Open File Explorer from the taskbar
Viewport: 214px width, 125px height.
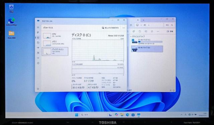122,115
